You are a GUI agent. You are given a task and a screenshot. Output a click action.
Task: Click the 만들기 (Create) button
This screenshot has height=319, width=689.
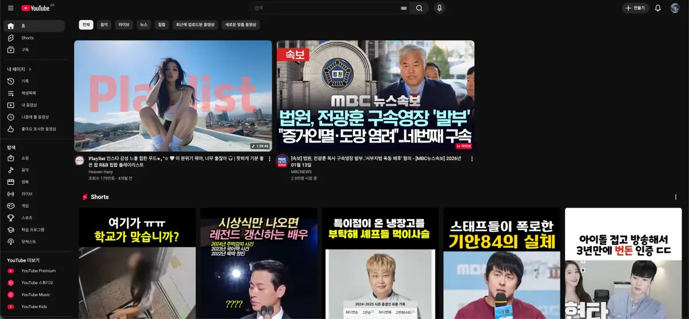[x=636, y=8]
